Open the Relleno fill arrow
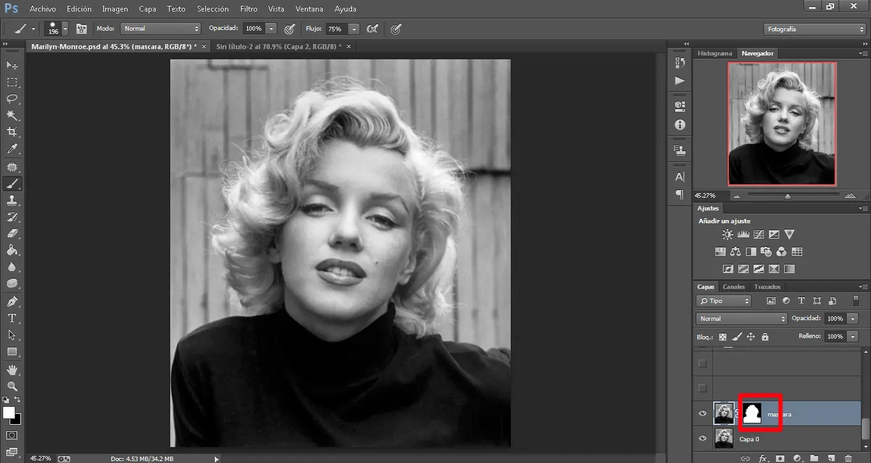871x463 pixels. [853, 336]
